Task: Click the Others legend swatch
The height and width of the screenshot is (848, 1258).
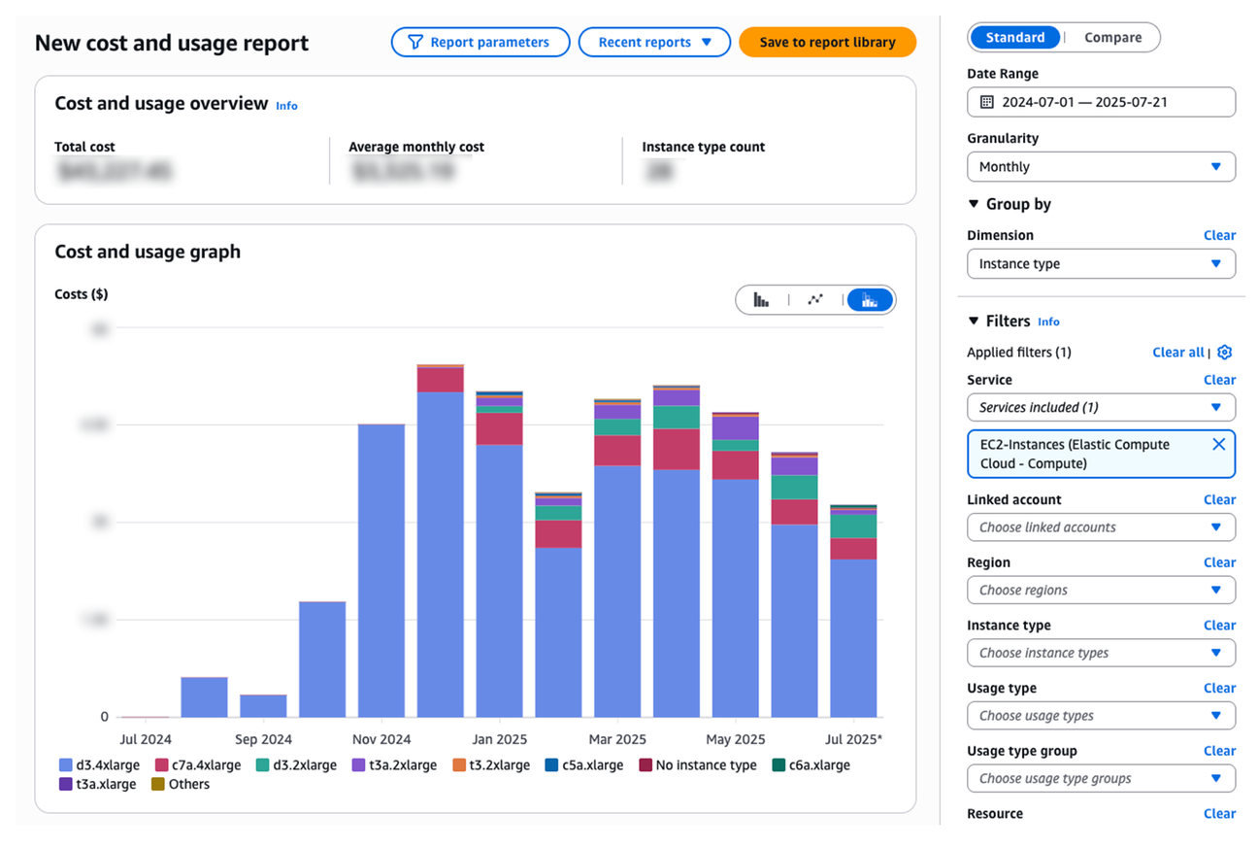Action: coord(157,784)
